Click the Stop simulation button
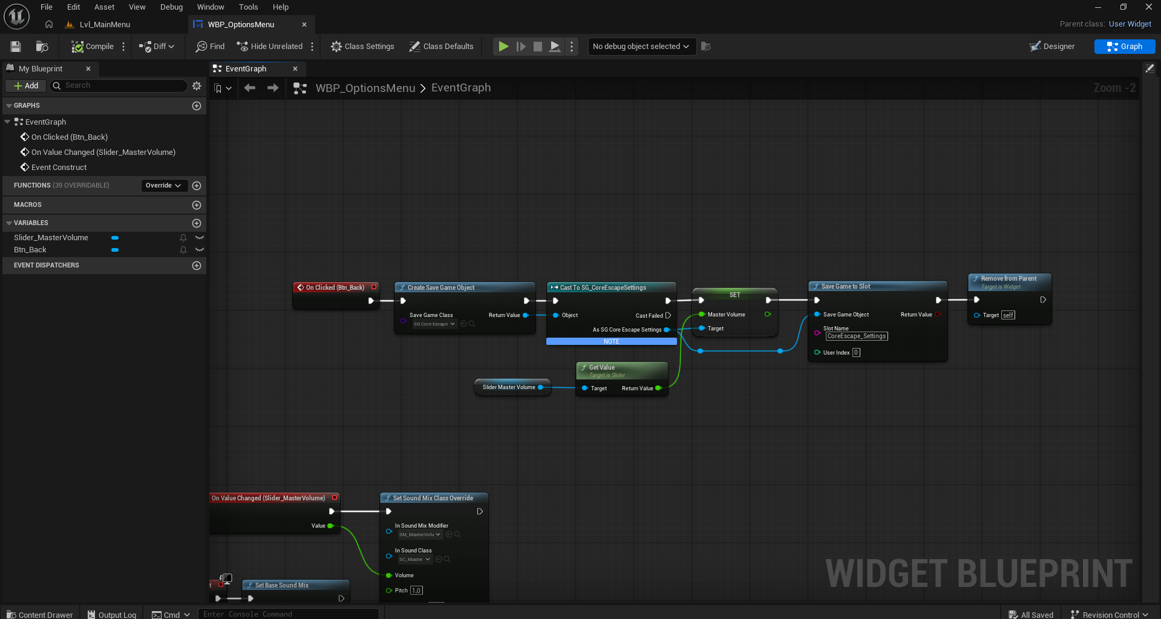This screenshot has width=1161, height=619. coord(537,47)
